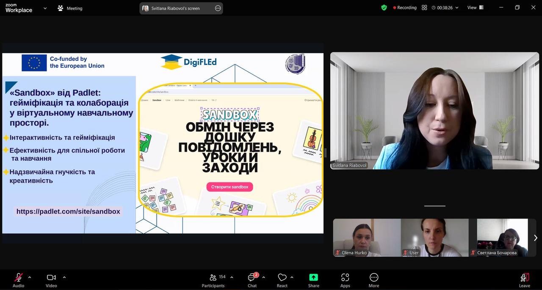
Task: Unmute the microphone Audio button
Action: 18,280
